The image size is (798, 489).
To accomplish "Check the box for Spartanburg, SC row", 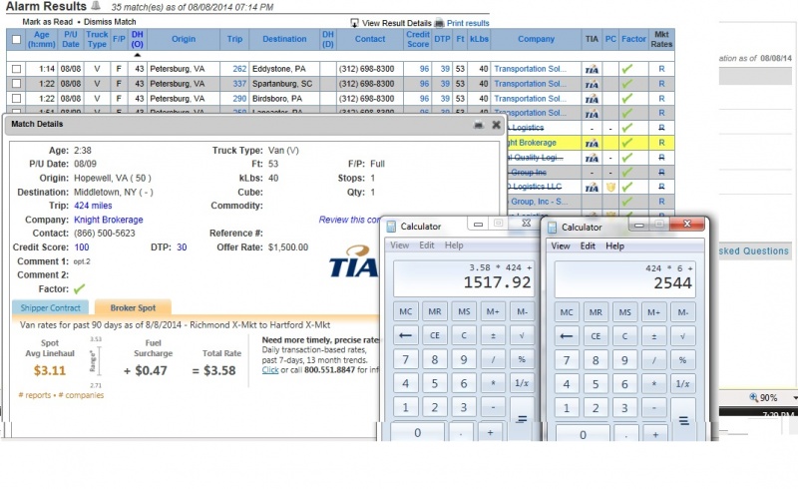I will (x=16, y=84).
